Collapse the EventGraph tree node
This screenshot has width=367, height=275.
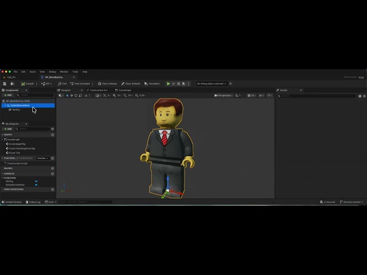click(x=2, y=140)
